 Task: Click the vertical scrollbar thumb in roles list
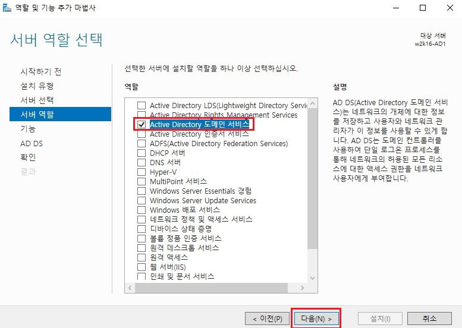[313, 178]
